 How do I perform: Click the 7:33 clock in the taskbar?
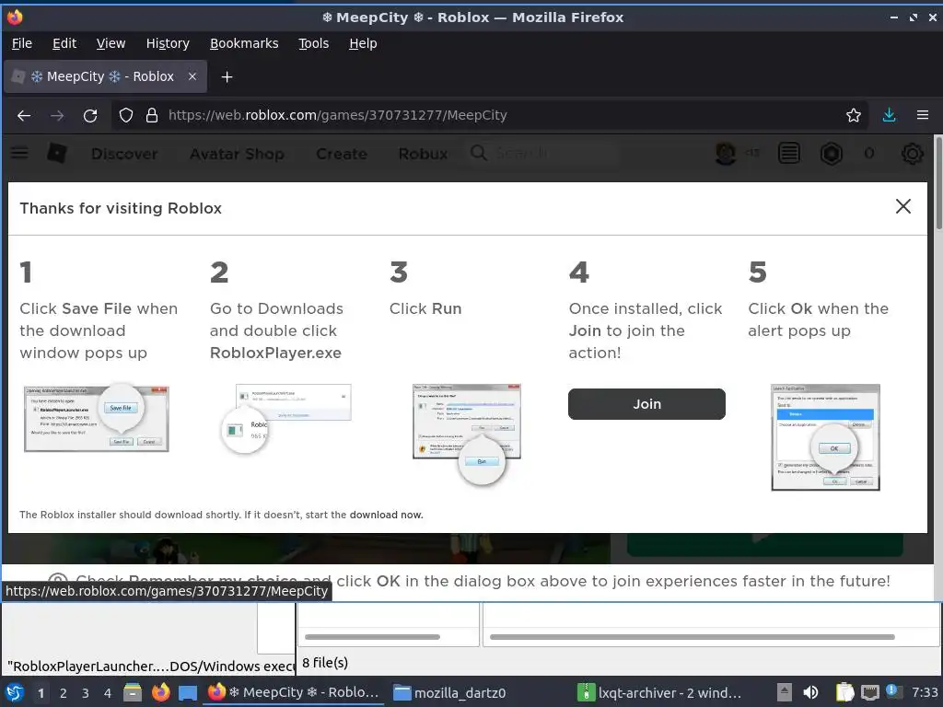[925, 692]
